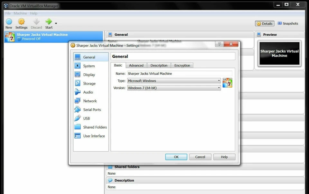309x194 pixels.
Task: Select the System category icon
Action: tap(78, 66)
